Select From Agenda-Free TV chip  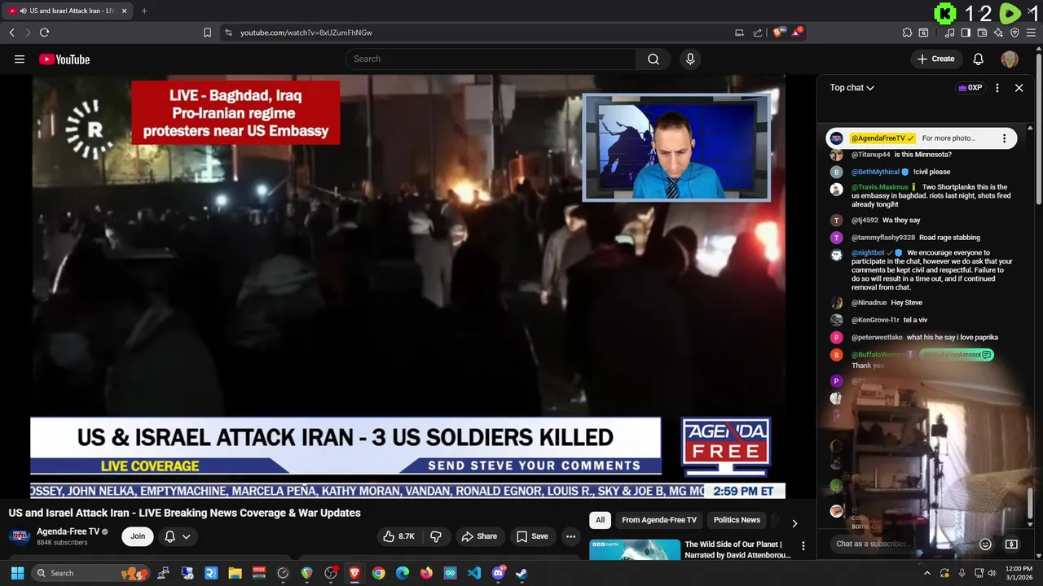(x=659, y=520)
